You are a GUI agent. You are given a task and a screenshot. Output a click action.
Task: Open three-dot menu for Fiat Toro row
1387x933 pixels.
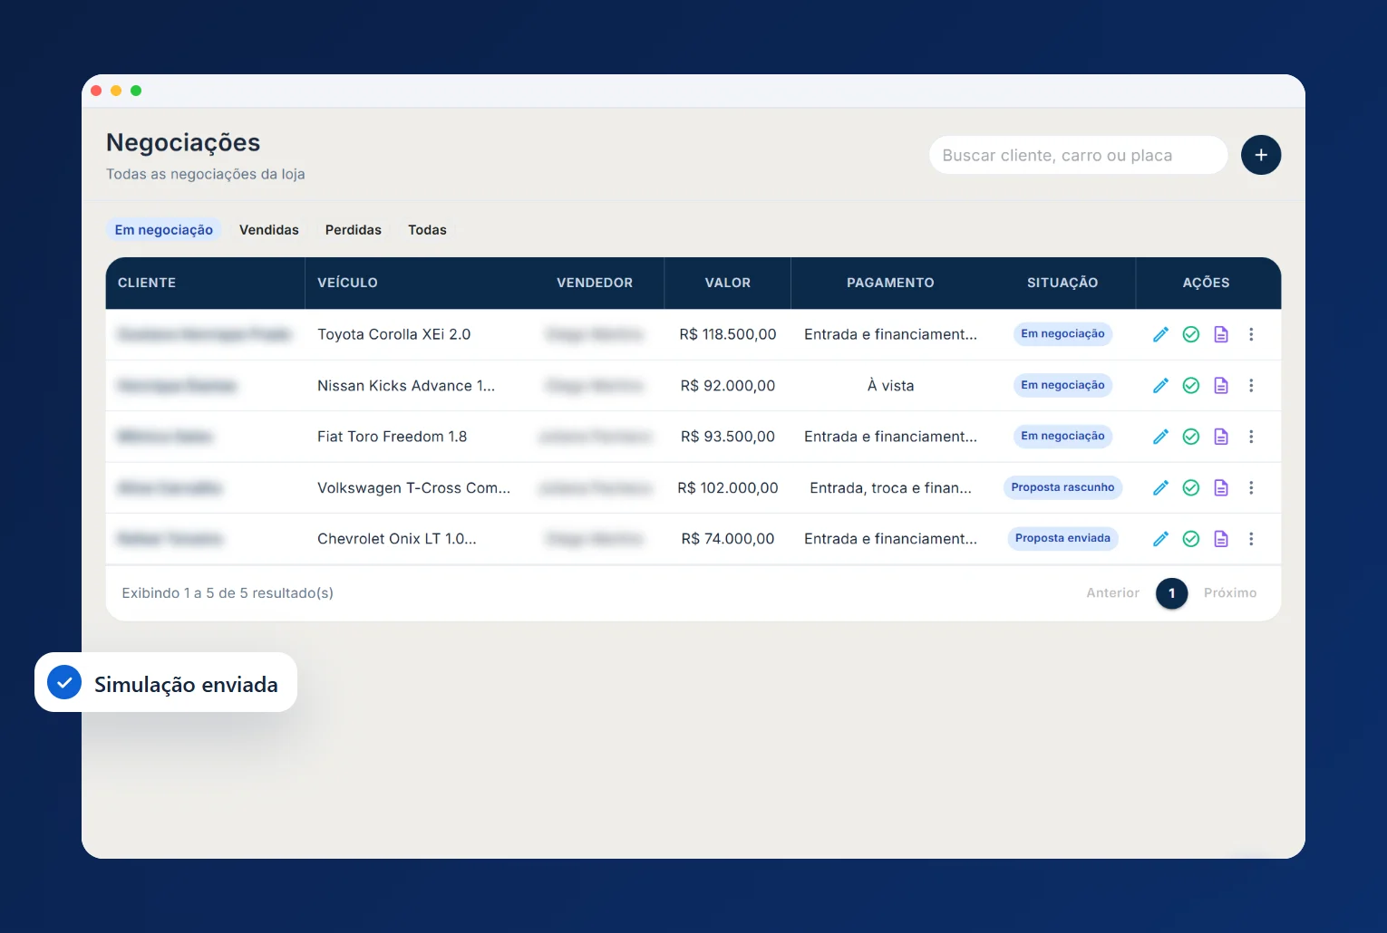(1251, 437)
